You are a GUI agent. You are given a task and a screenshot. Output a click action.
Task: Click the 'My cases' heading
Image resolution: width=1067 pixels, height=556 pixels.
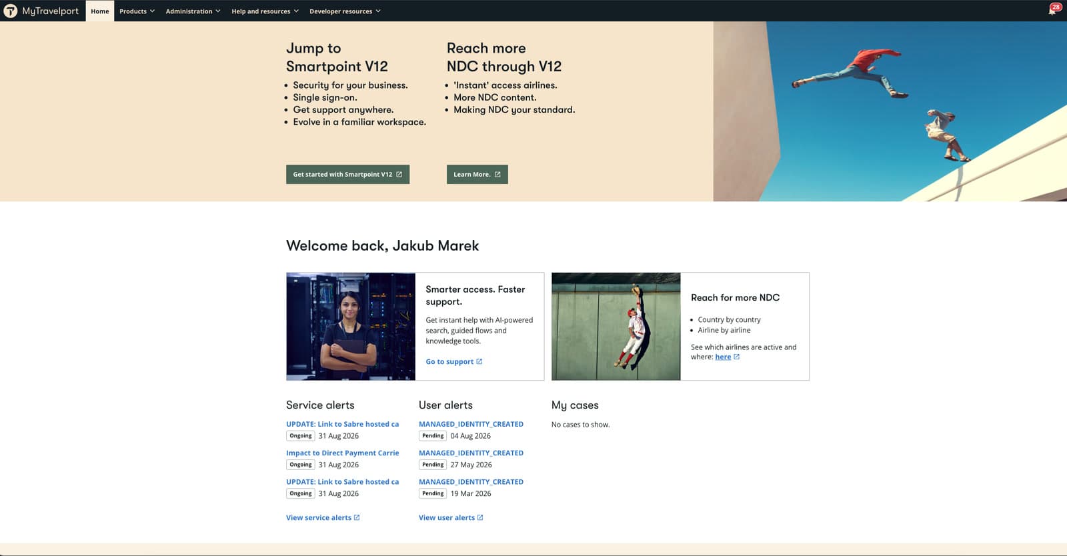(575, 405)
